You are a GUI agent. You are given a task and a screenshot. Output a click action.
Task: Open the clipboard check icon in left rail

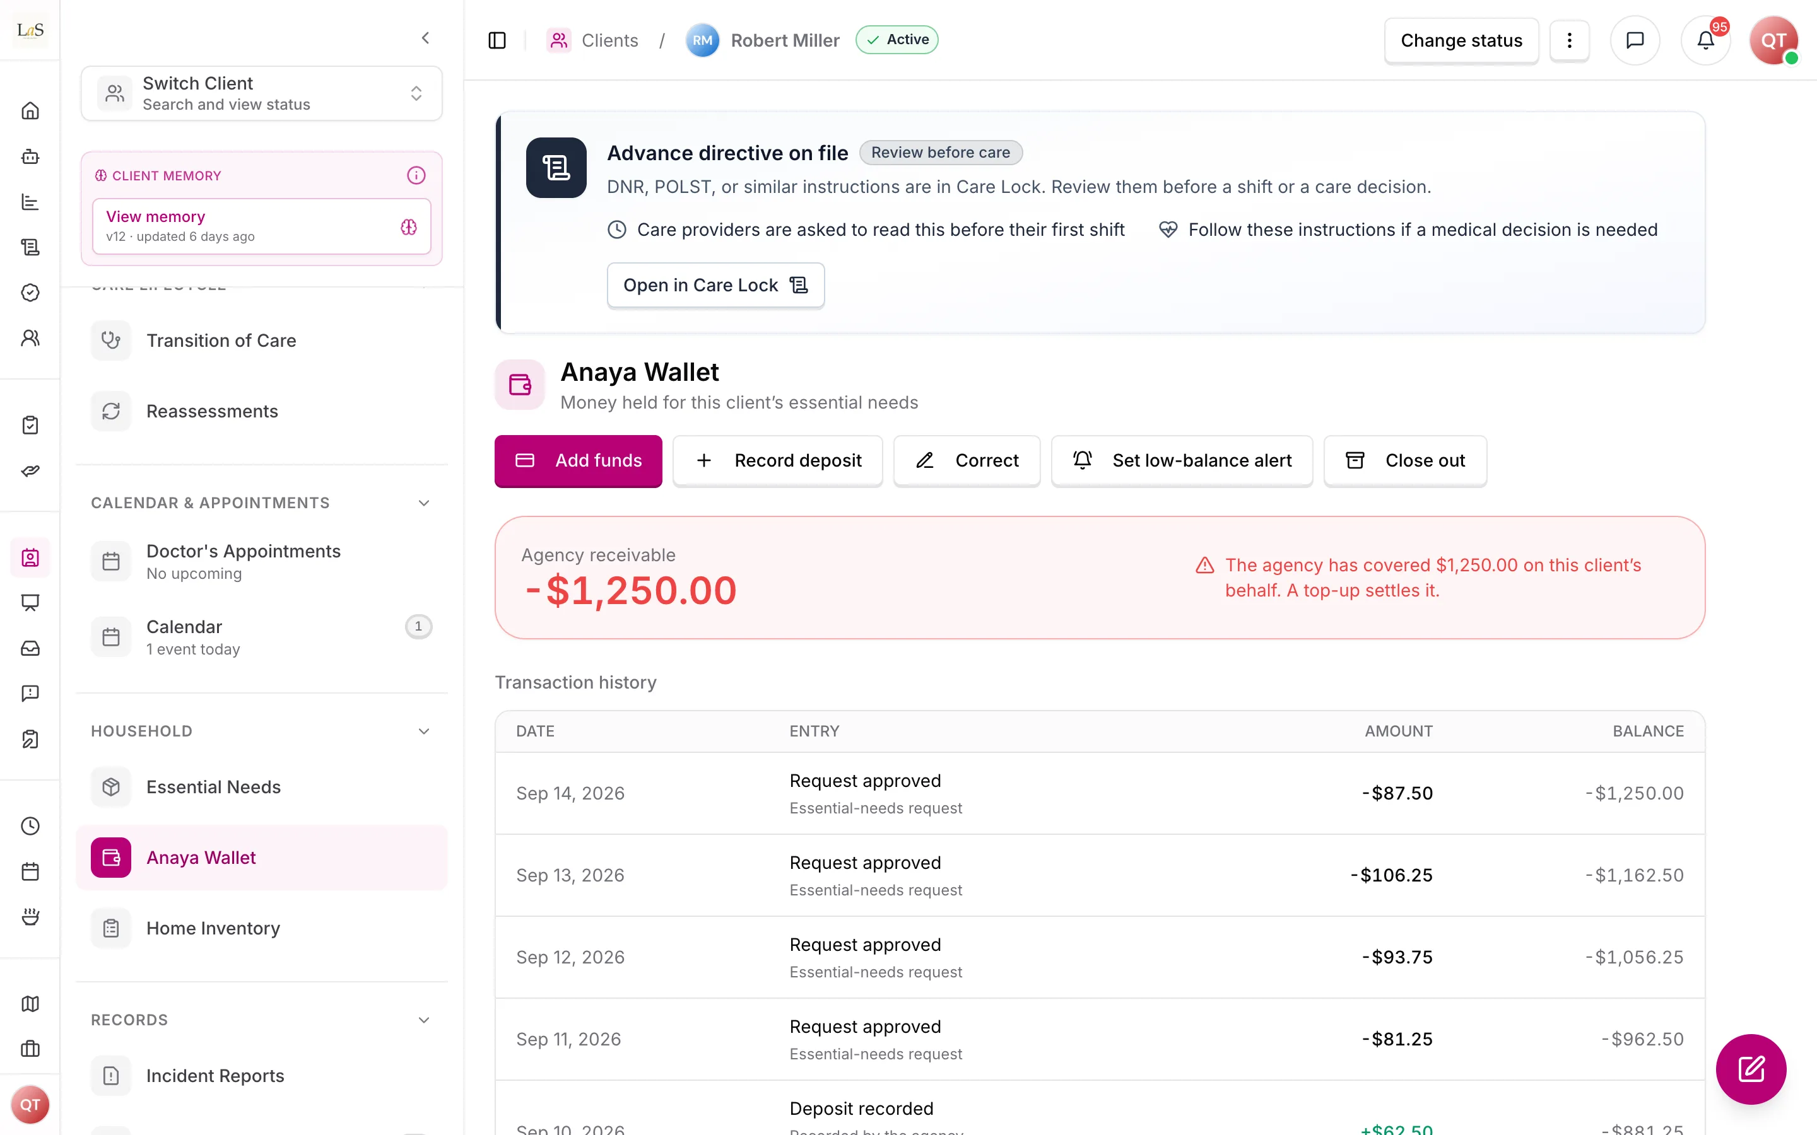click(x=30, y=425)
